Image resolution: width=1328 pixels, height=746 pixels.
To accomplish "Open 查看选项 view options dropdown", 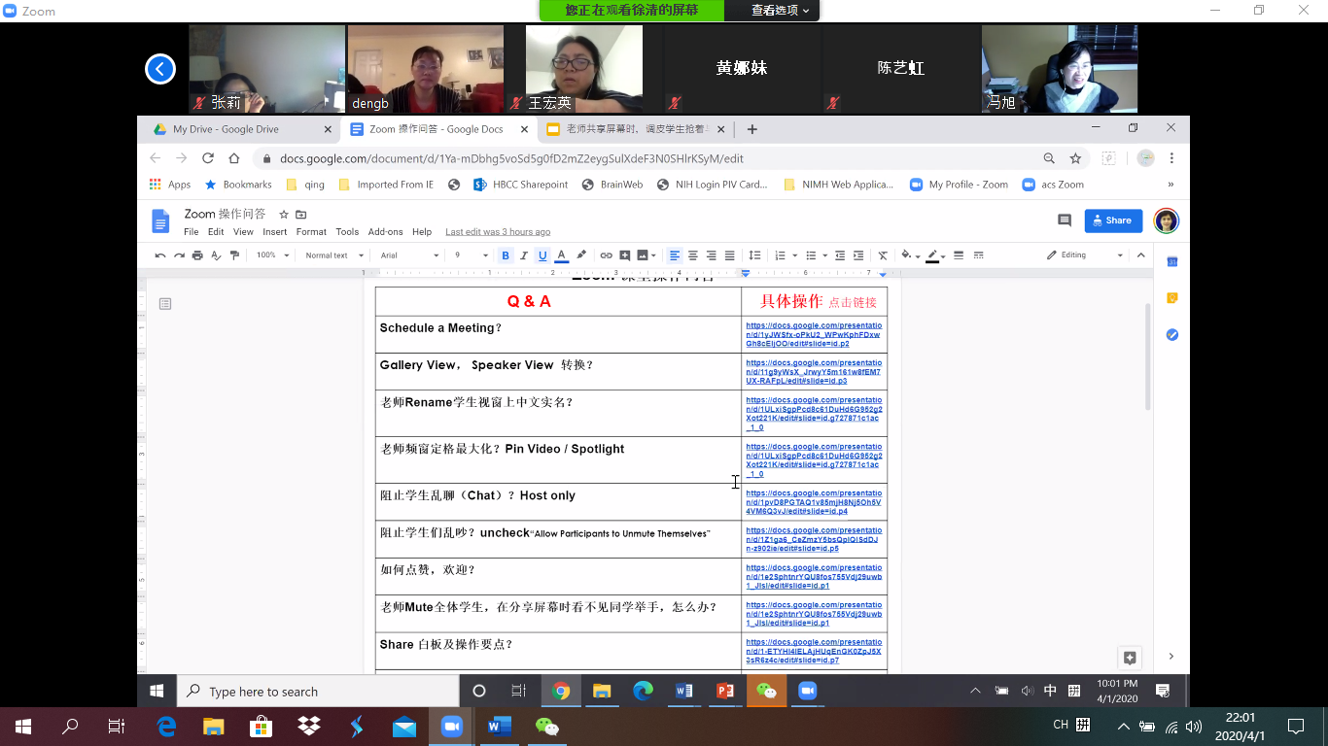I will (x=780, y=10).
